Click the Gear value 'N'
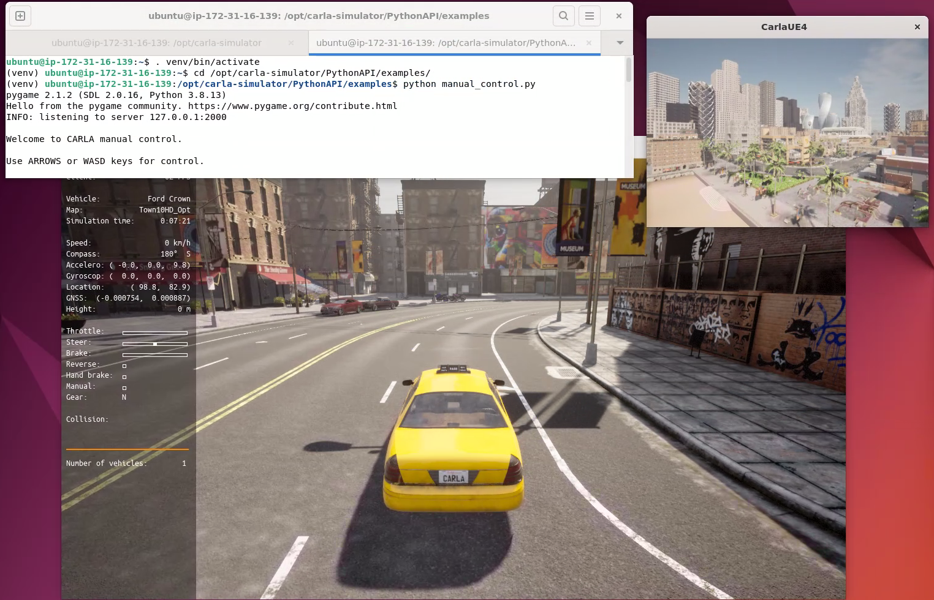This screenshot has height=600, width=934. click(x=124, y=397)
